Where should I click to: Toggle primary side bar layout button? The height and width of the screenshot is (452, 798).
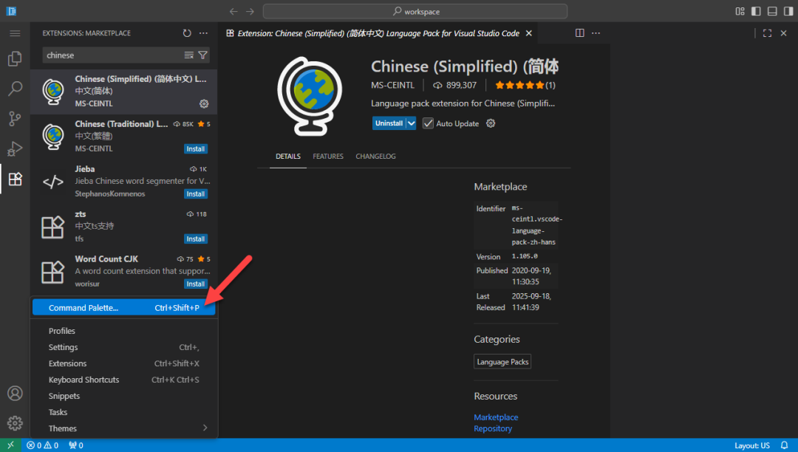(x=756, y=11)
